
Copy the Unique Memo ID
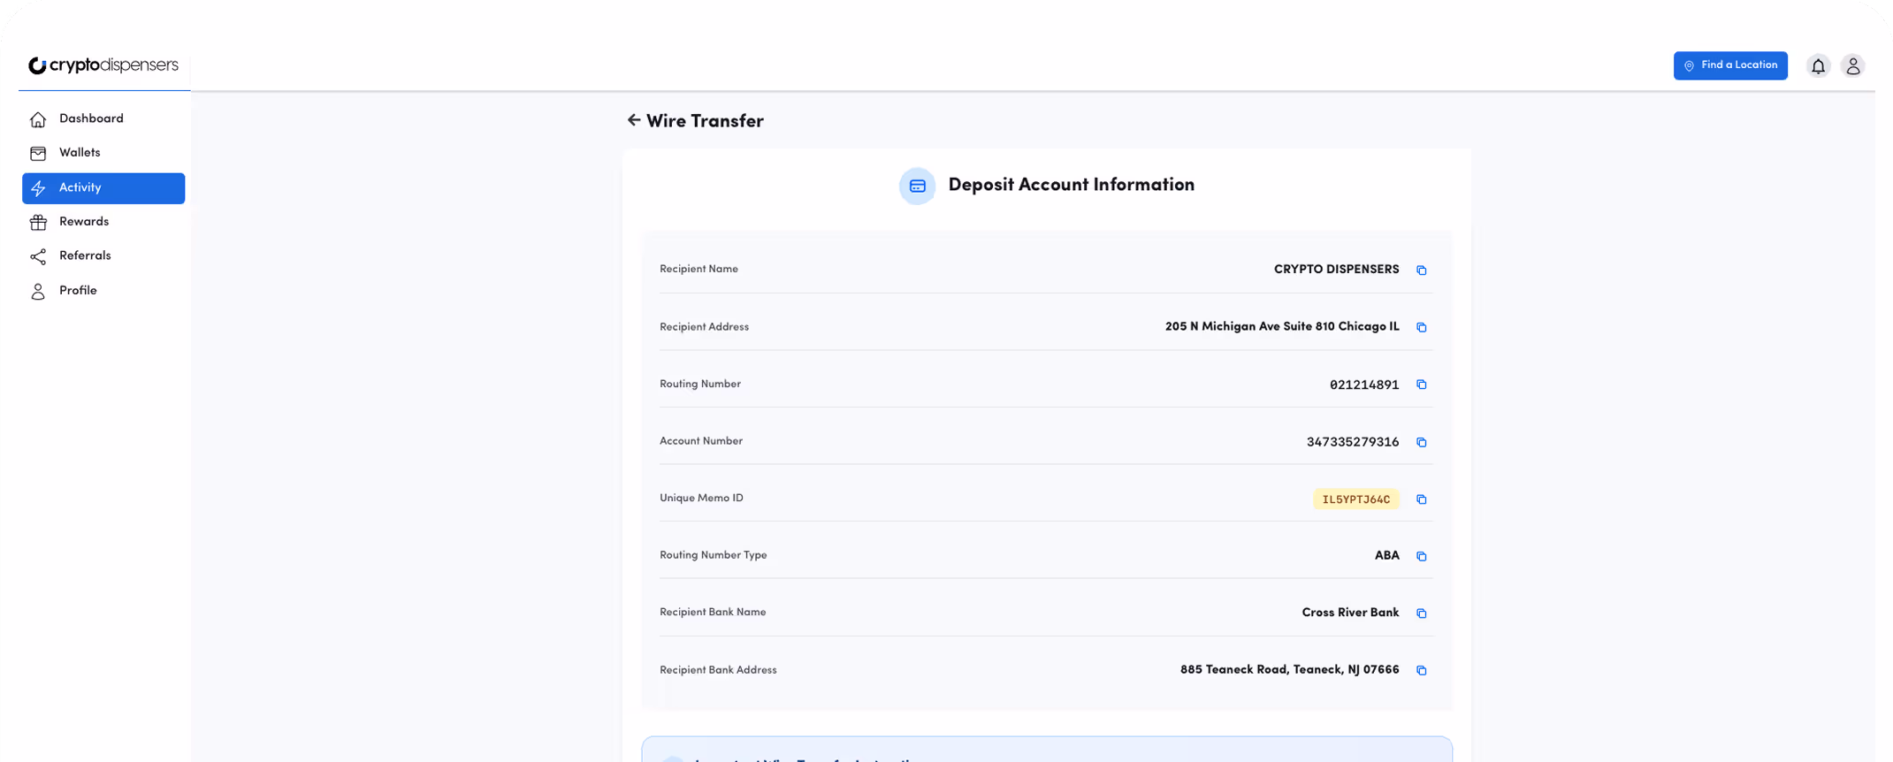click(1421, 499)
